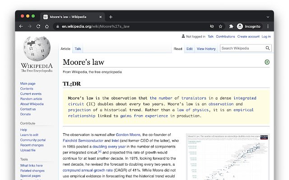Open Related changes link
The image size is (289, 180).
pos(32,171)
